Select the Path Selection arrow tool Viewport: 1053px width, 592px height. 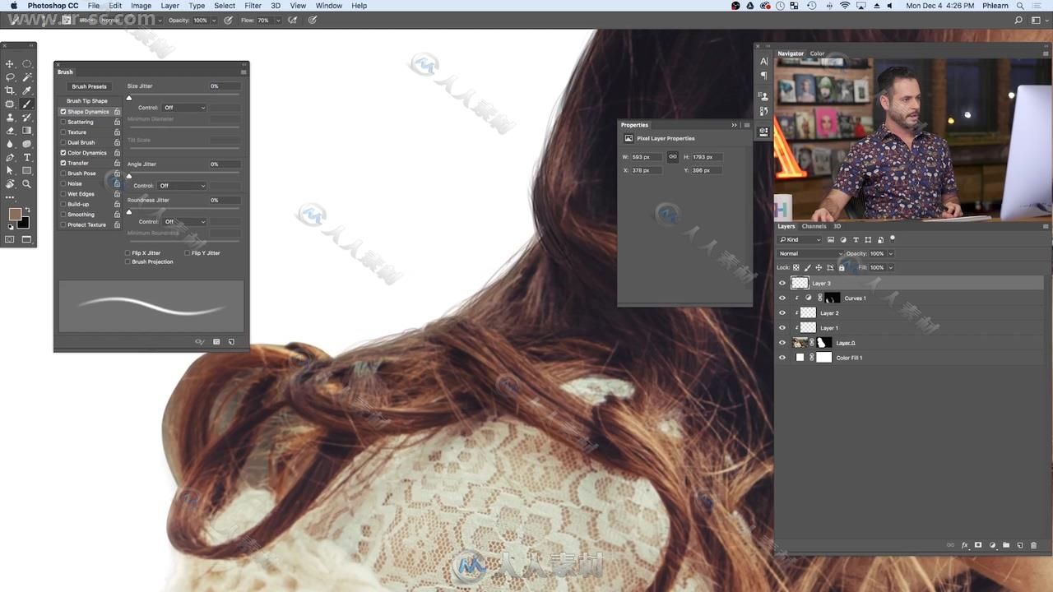10,170
